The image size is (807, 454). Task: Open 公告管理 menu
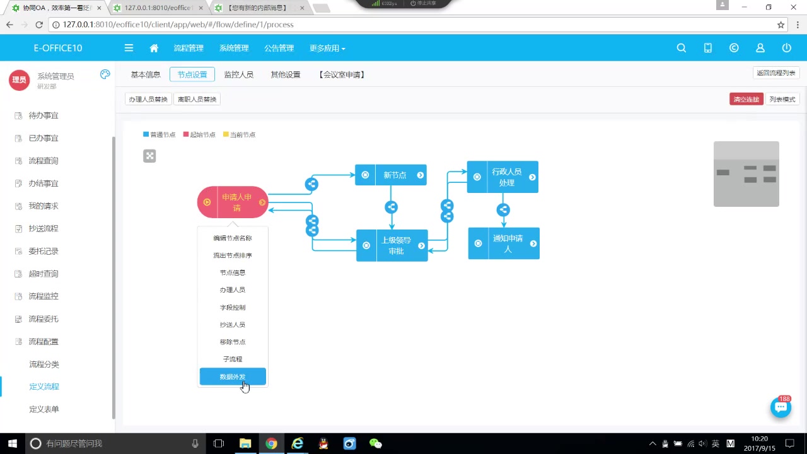pos(279,48)
